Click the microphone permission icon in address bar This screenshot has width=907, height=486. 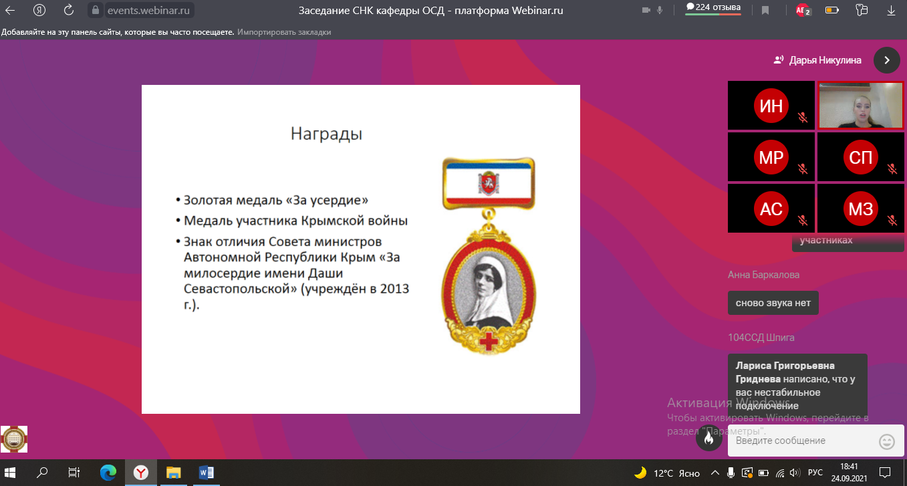(x=660, y=10)
